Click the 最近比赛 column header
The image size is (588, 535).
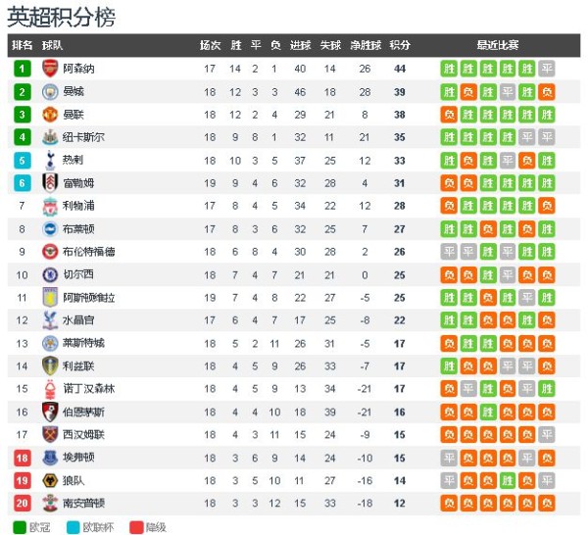[x=498, y=45]
